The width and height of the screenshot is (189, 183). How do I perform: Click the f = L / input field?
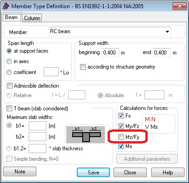point(77,95)
